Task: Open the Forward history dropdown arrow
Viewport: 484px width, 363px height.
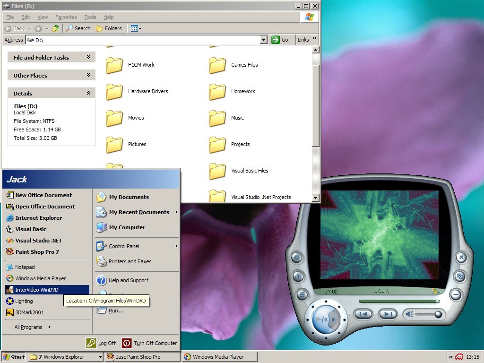Action: 47,28
